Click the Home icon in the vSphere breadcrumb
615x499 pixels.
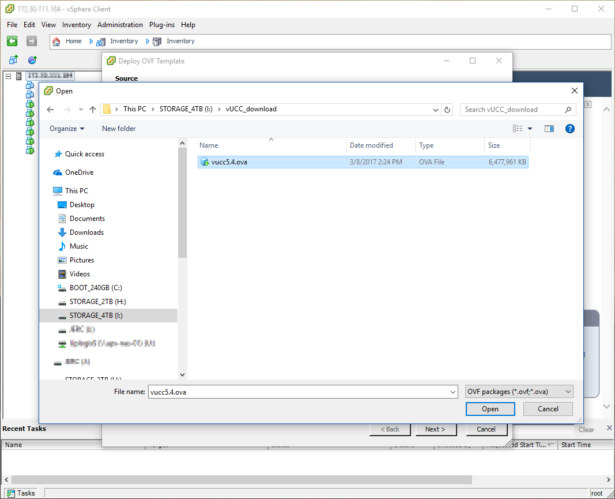[x=56, y=42]
